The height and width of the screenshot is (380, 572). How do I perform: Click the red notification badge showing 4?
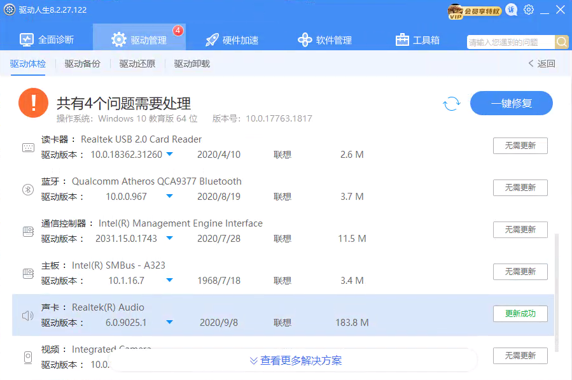tap(178, 31)
